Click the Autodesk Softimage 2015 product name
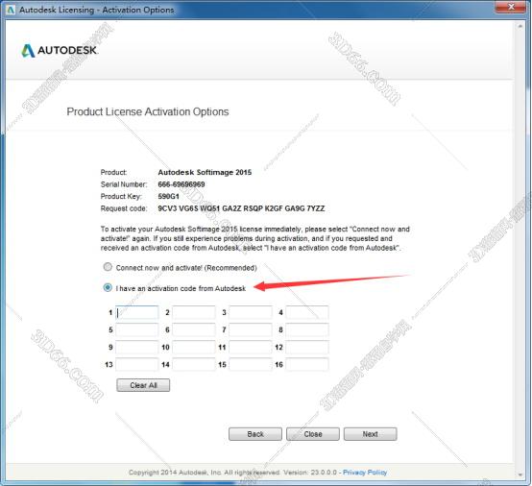 coord(205,172)
